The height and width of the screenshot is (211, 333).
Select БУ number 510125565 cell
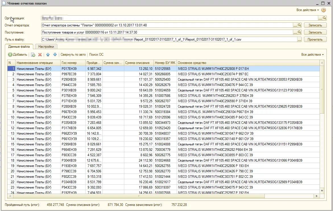tap(165, 69)
